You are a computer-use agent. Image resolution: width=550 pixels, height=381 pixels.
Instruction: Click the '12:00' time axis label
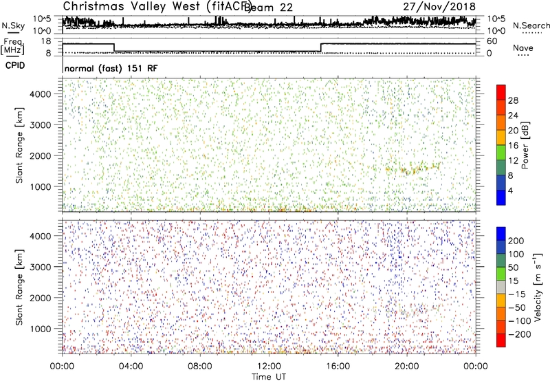(269, 367)
